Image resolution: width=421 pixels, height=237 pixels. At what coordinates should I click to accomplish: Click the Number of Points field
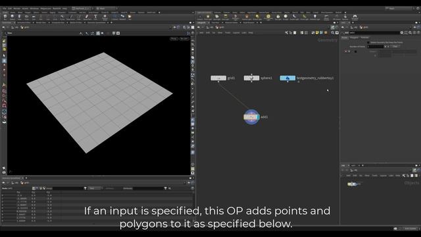(x=375, y=47)
